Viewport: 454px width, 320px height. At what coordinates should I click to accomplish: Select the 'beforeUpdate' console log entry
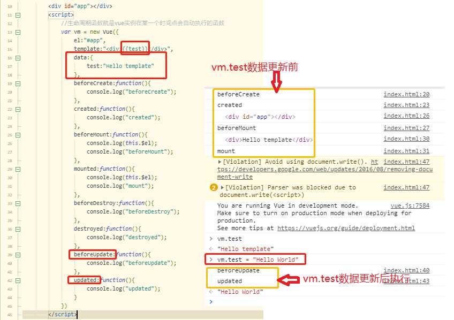pos(238,271)
